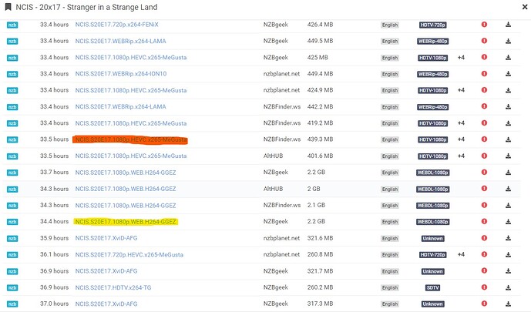Download the 321.6 MB XviD-AFG release

(509, 238)
